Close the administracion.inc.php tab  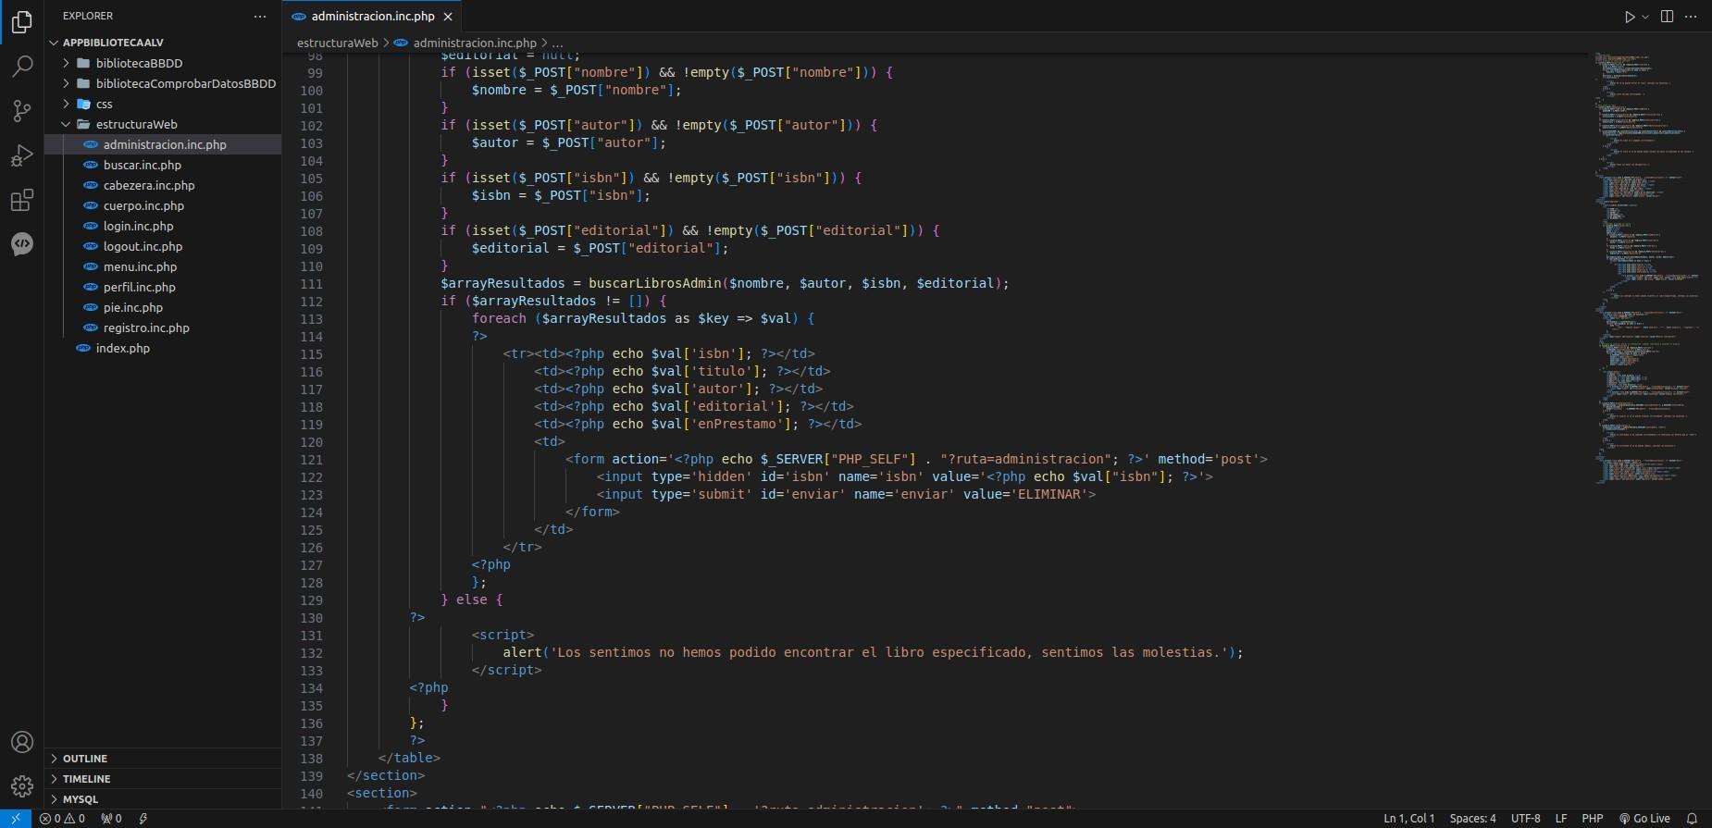click(448, 17)
